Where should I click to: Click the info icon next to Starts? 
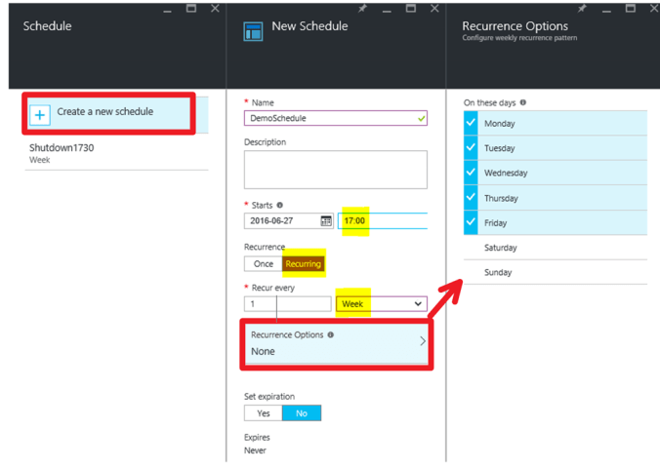coord(280,206)
